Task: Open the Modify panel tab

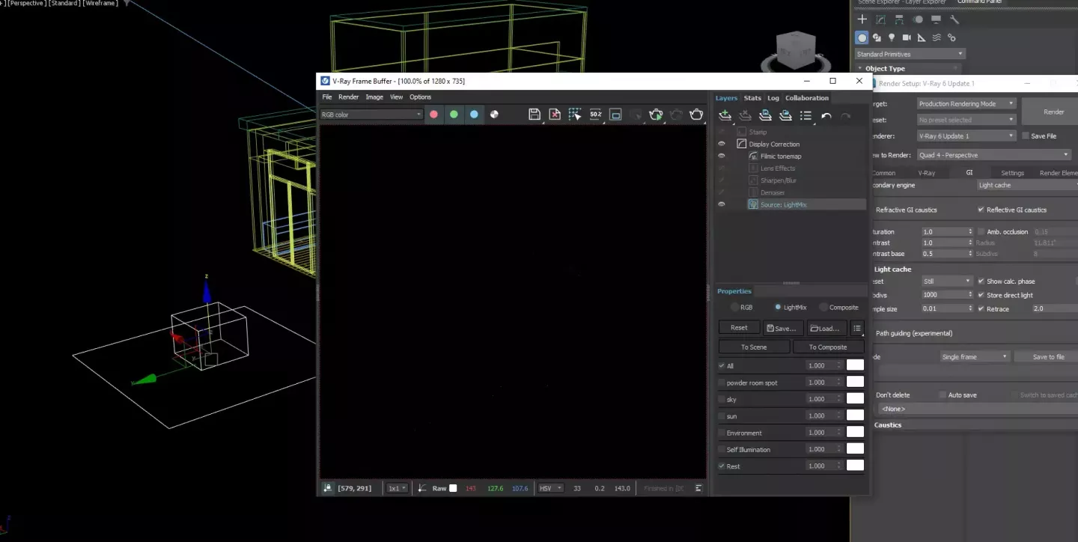Action: 880,19
